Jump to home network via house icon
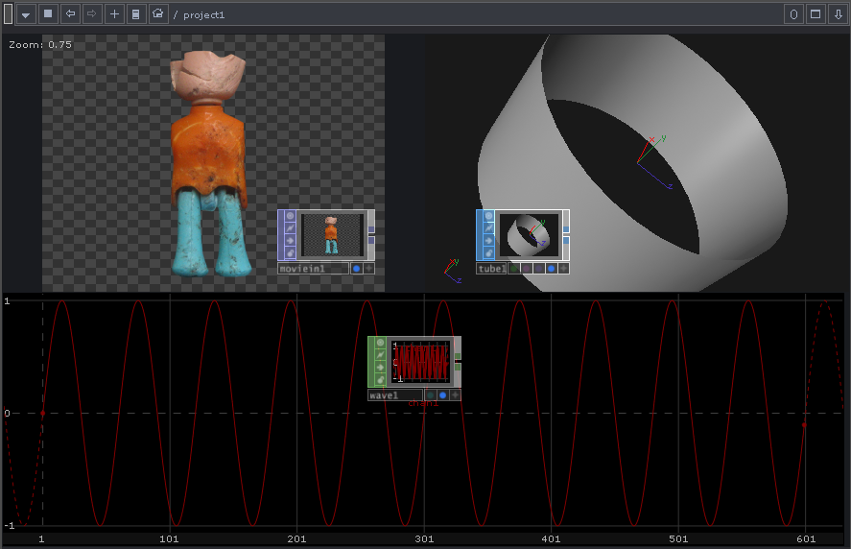 click(158, 14)
